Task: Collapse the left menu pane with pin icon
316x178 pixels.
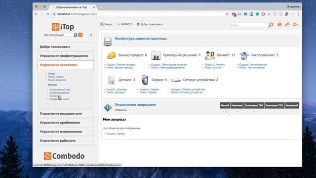Action: tap(91, 35)
